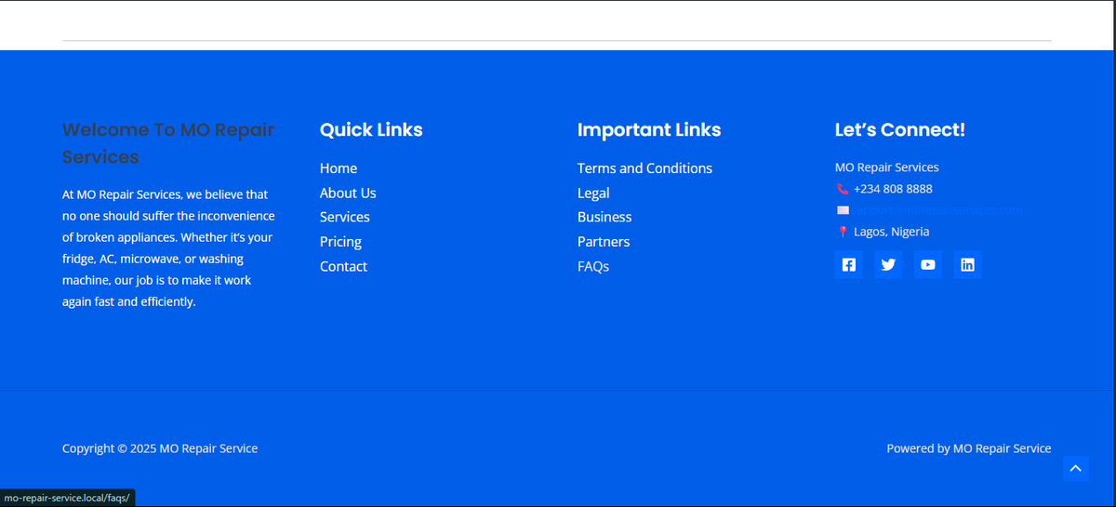Open Terms and Conditions link

click(x=644, y=168)
